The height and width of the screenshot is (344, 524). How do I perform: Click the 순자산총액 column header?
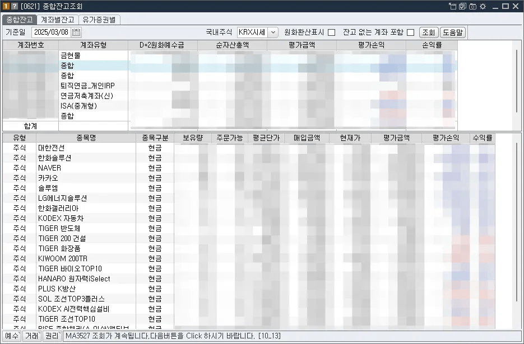232,45
